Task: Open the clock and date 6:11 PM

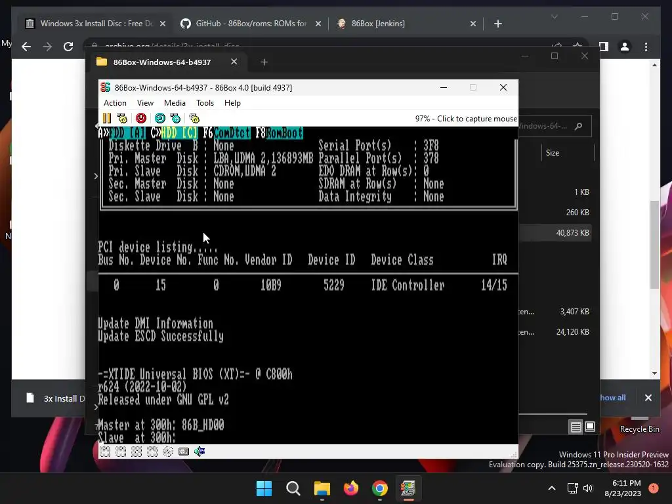Action: point(623,488)
